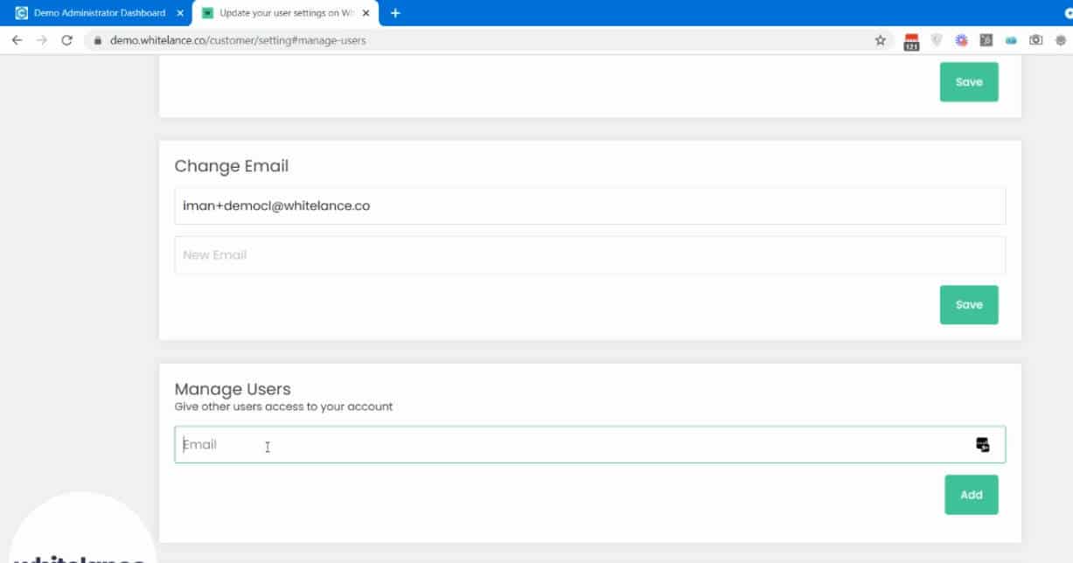Open the blue pill-shaped extension icon
The height and width of the screenshot is (563, 1073).
[1011, 40]
